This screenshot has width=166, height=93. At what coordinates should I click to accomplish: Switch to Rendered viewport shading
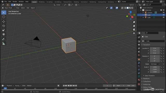[x=132, y=8]
